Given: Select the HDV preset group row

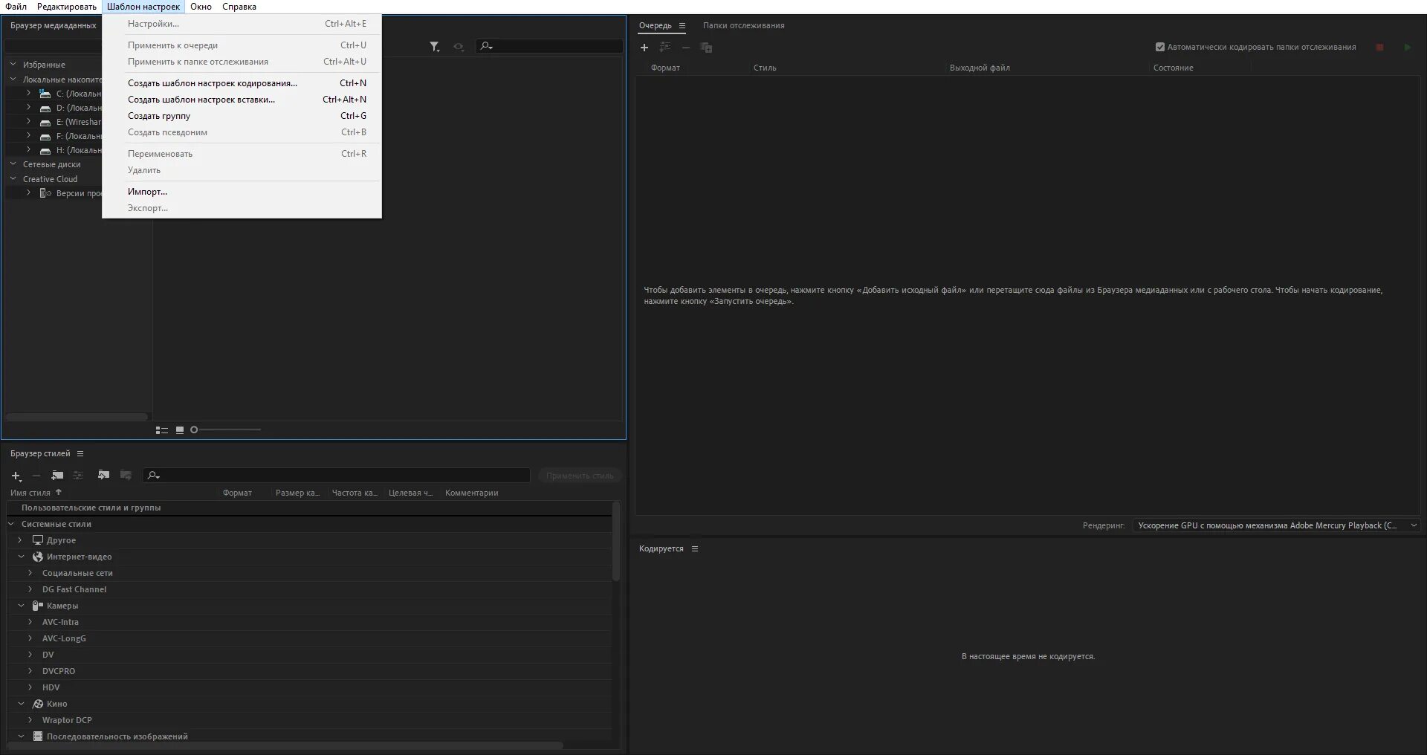Looking at the screenshot, I should click(309, 687).
